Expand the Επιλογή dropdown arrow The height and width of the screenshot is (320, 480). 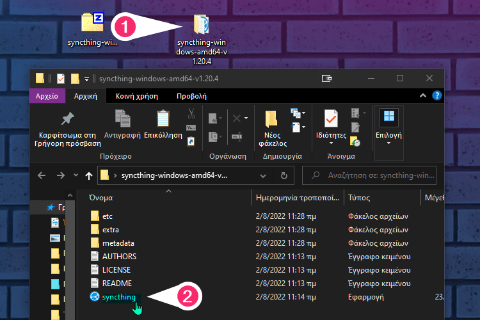[388, 143]
